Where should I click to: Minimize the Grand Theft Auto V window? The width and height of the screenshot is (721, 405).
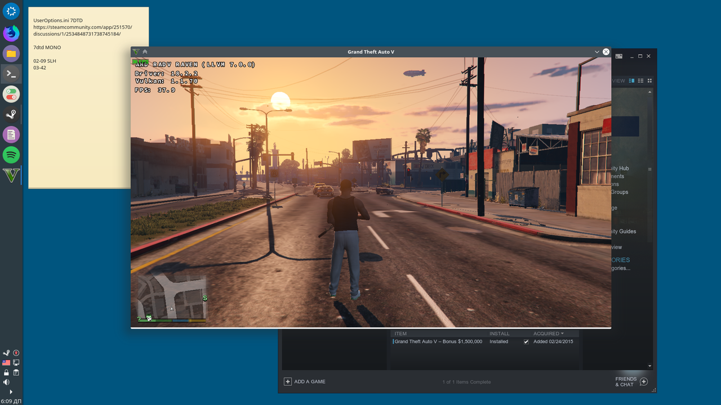click(x=597, y=52)
